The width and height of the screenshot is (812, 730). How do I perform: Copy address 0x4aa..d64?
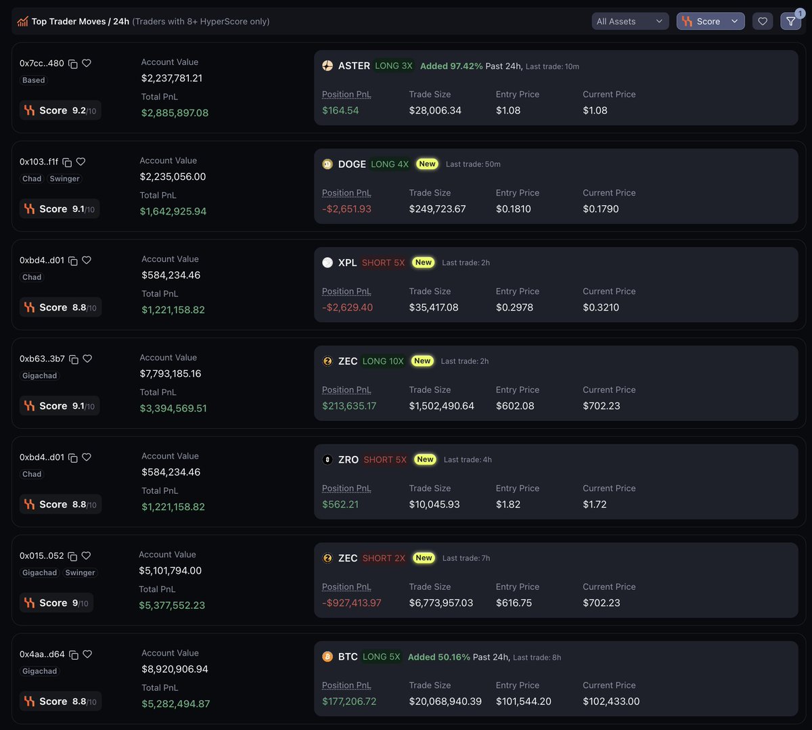coord(74,655)
